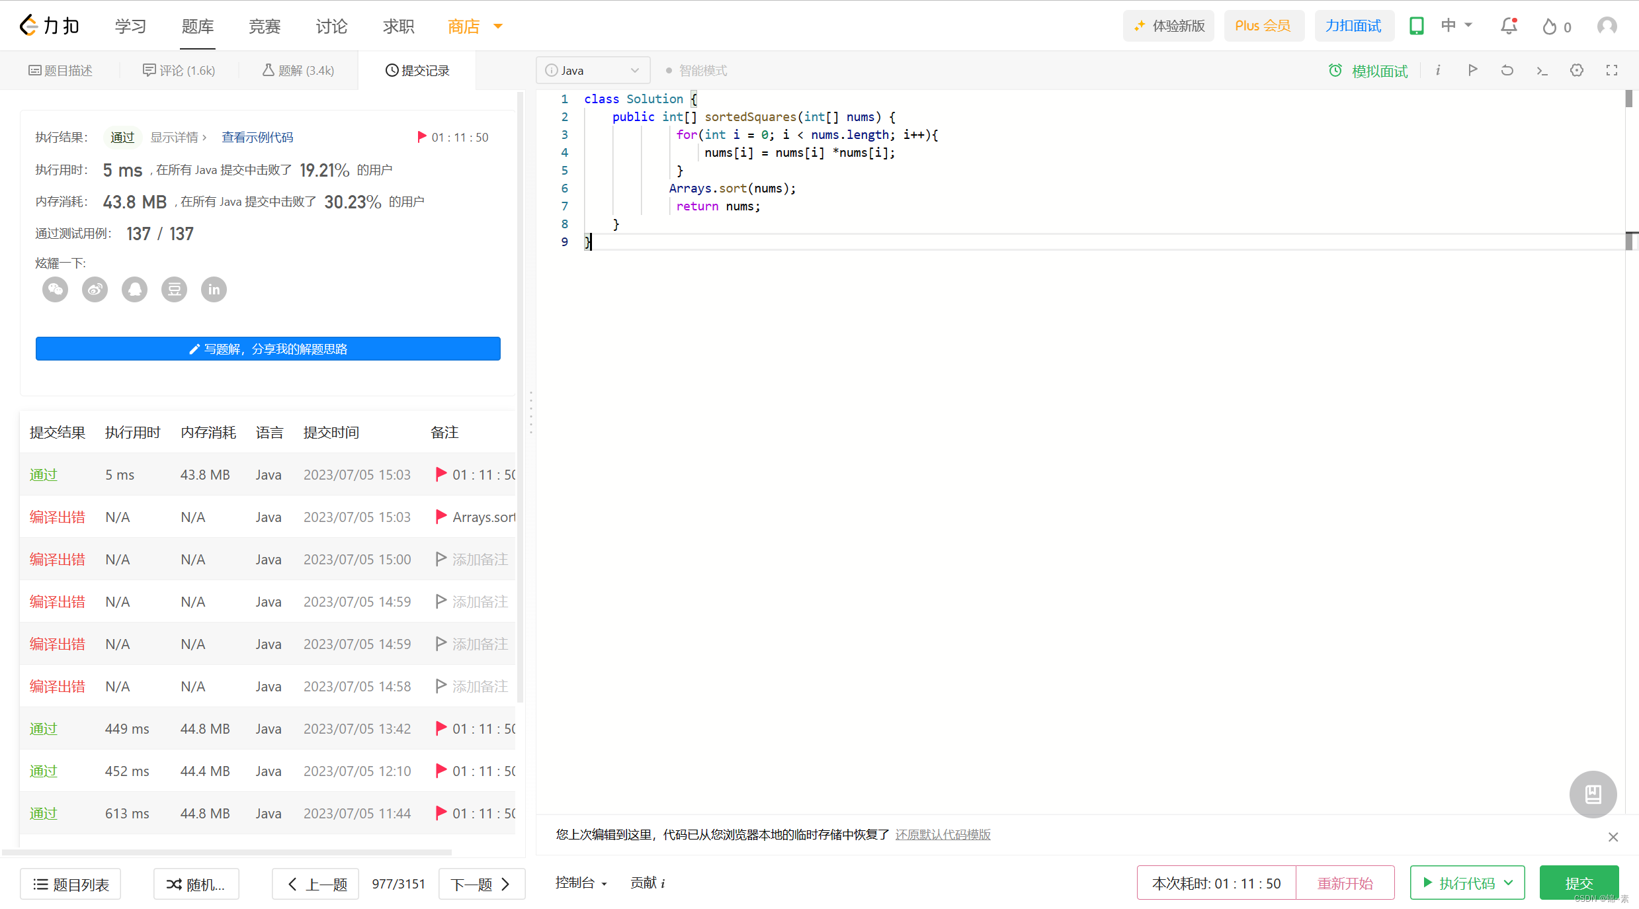
Task: Click the floating notes icon
Action: tap(1593, 794)
